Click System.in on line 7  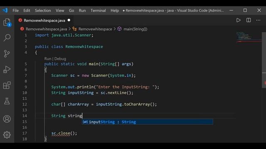coord(121,75)
